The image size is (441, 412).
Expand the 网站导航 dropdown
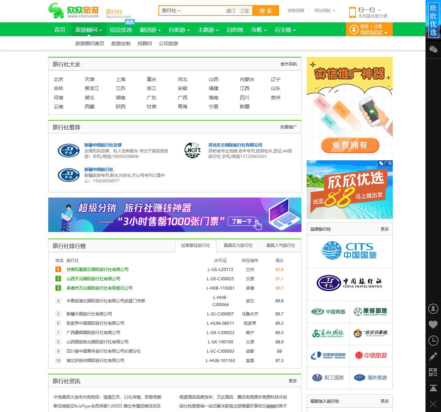point(323,11)
